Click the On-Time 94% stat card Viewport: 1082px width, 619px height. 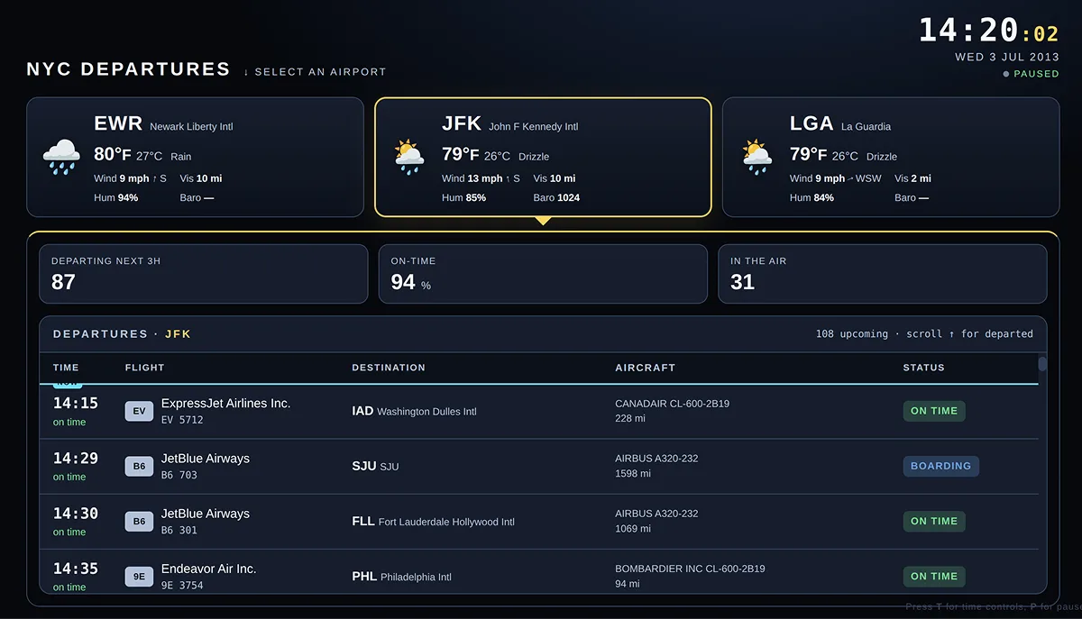point(543,274)
